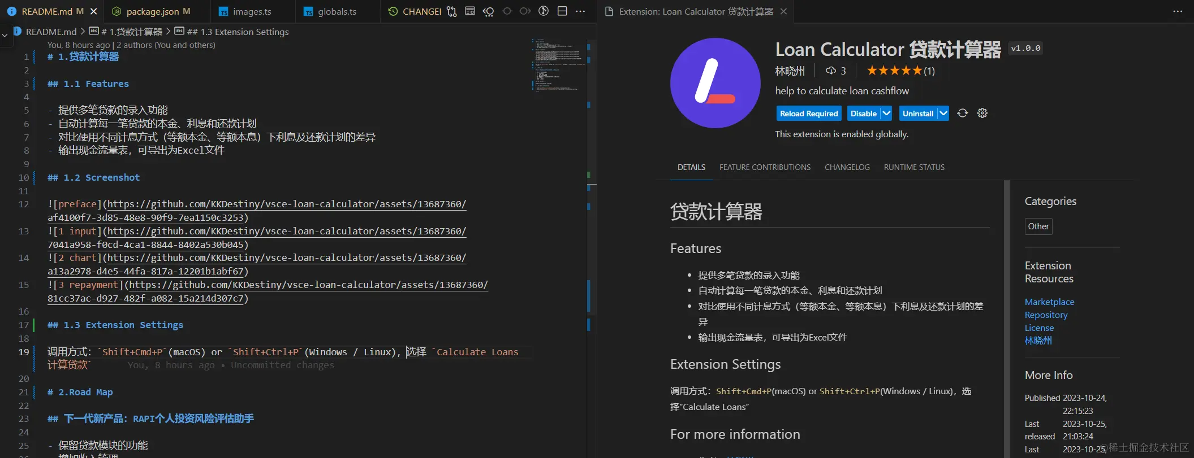Click the images.ts TypeScript file icon
Image resolution: width=1194 pixels, height=458 pixels.
(x=223, y=11)
